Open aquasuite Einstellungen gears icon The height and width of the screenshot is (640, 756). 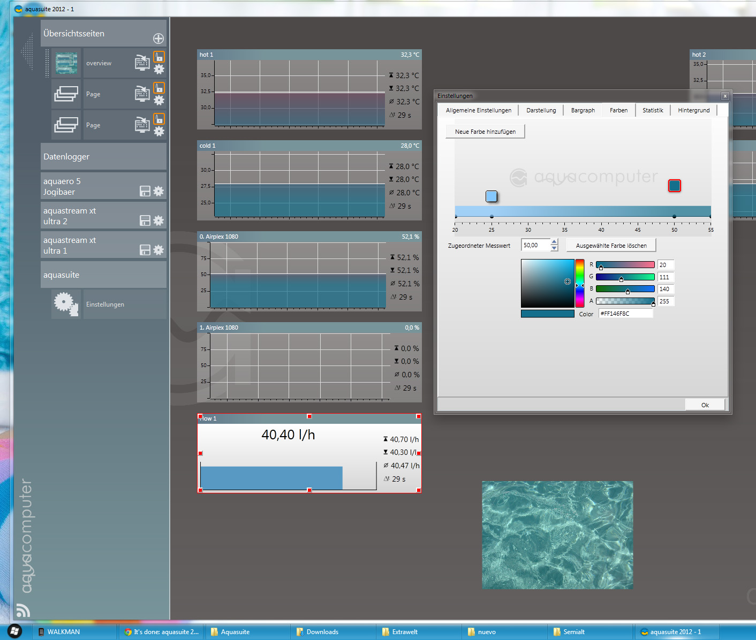click(x=66, y=304)
